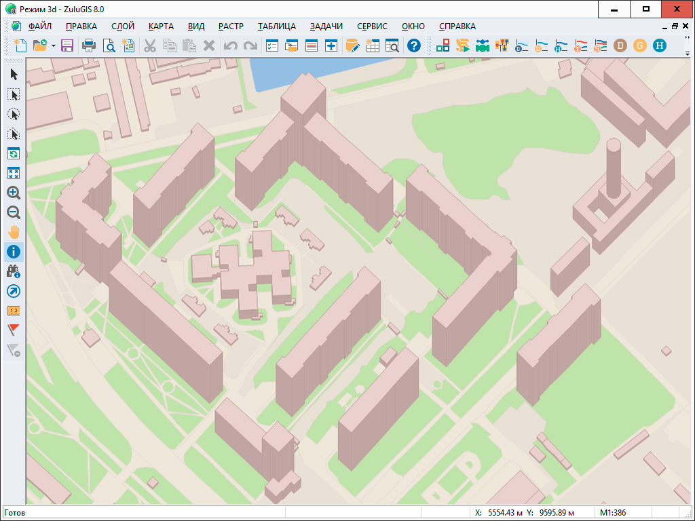Open the СЕРВИС menu
The height and width of the screenshot is (521, 695).
point(372,26)
